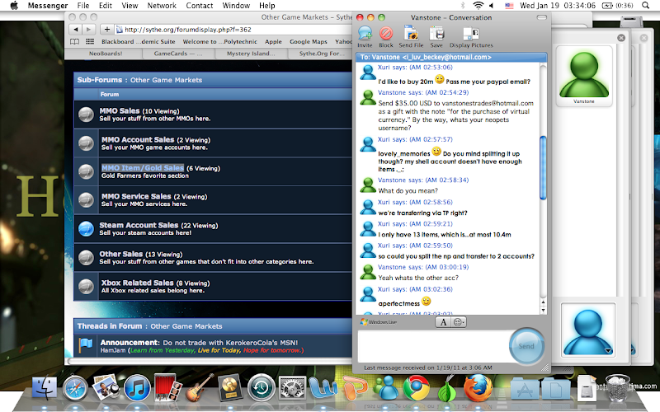Click the announcement flag icon
Screen dimensions: 660x412
tap(86, 346)
